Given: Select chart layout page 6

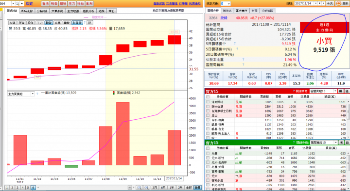Looking at the screenshot, I should click(x=33, y=188).
